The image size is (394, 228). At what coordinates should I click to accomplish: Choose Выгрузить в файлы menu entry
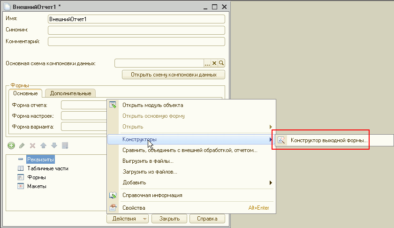tap(191, 161)
